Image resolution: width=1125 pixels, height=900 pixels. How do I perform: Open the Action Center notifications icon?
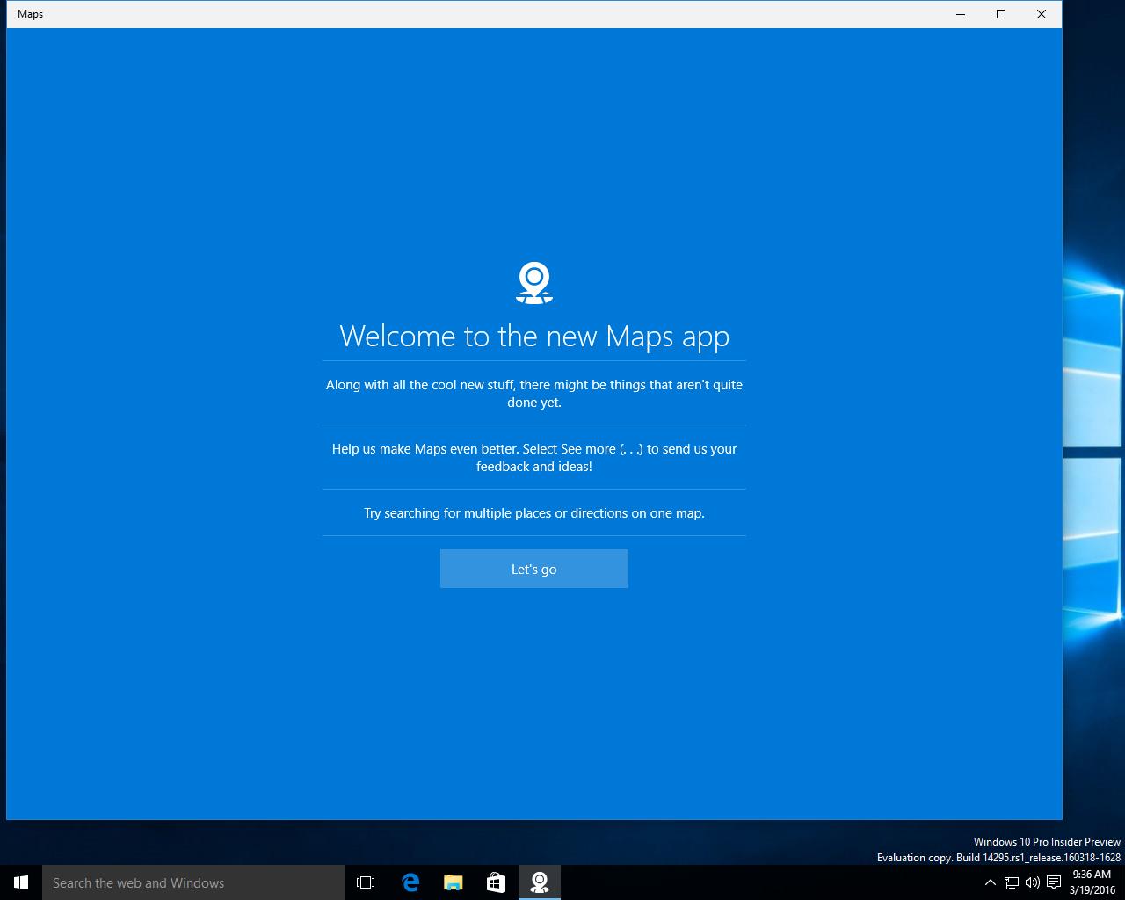[1053, 882]
